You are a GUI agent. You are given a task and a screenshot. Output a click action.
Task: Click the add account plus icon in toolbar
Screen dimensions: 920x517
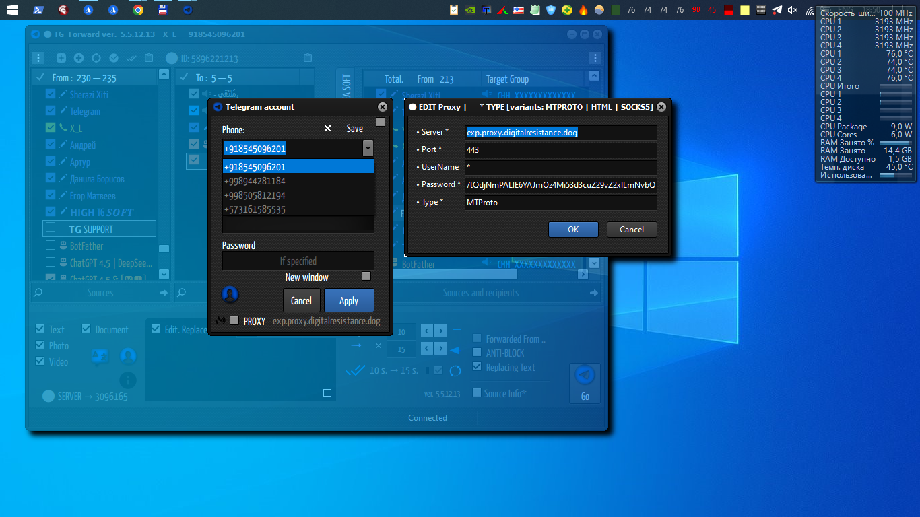61,58
